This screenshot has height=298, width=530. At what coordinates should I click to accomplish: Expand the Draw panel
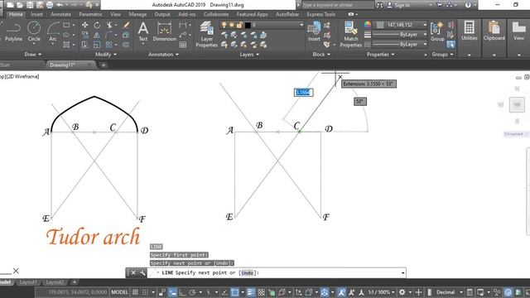33,55
